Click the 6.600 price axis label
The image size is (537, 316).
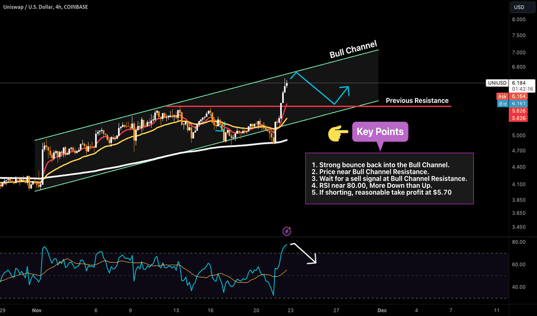point(519,67)
